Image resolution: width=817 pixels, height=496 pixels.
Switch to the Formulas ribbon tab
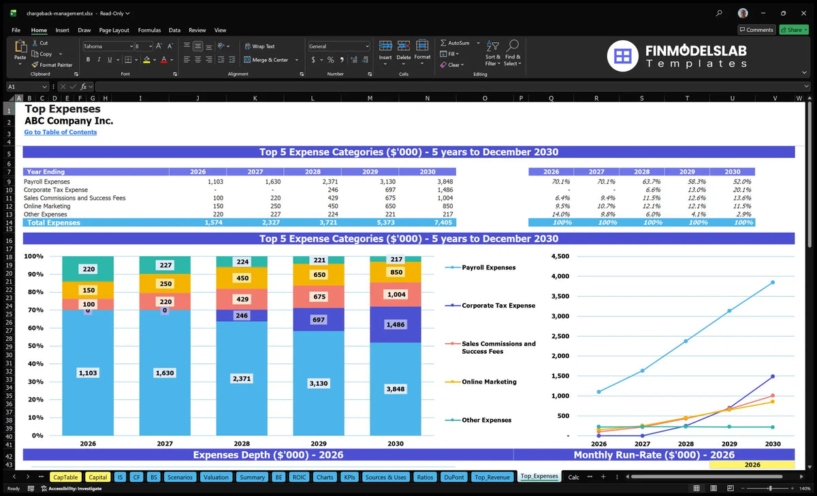pos(149,30)
